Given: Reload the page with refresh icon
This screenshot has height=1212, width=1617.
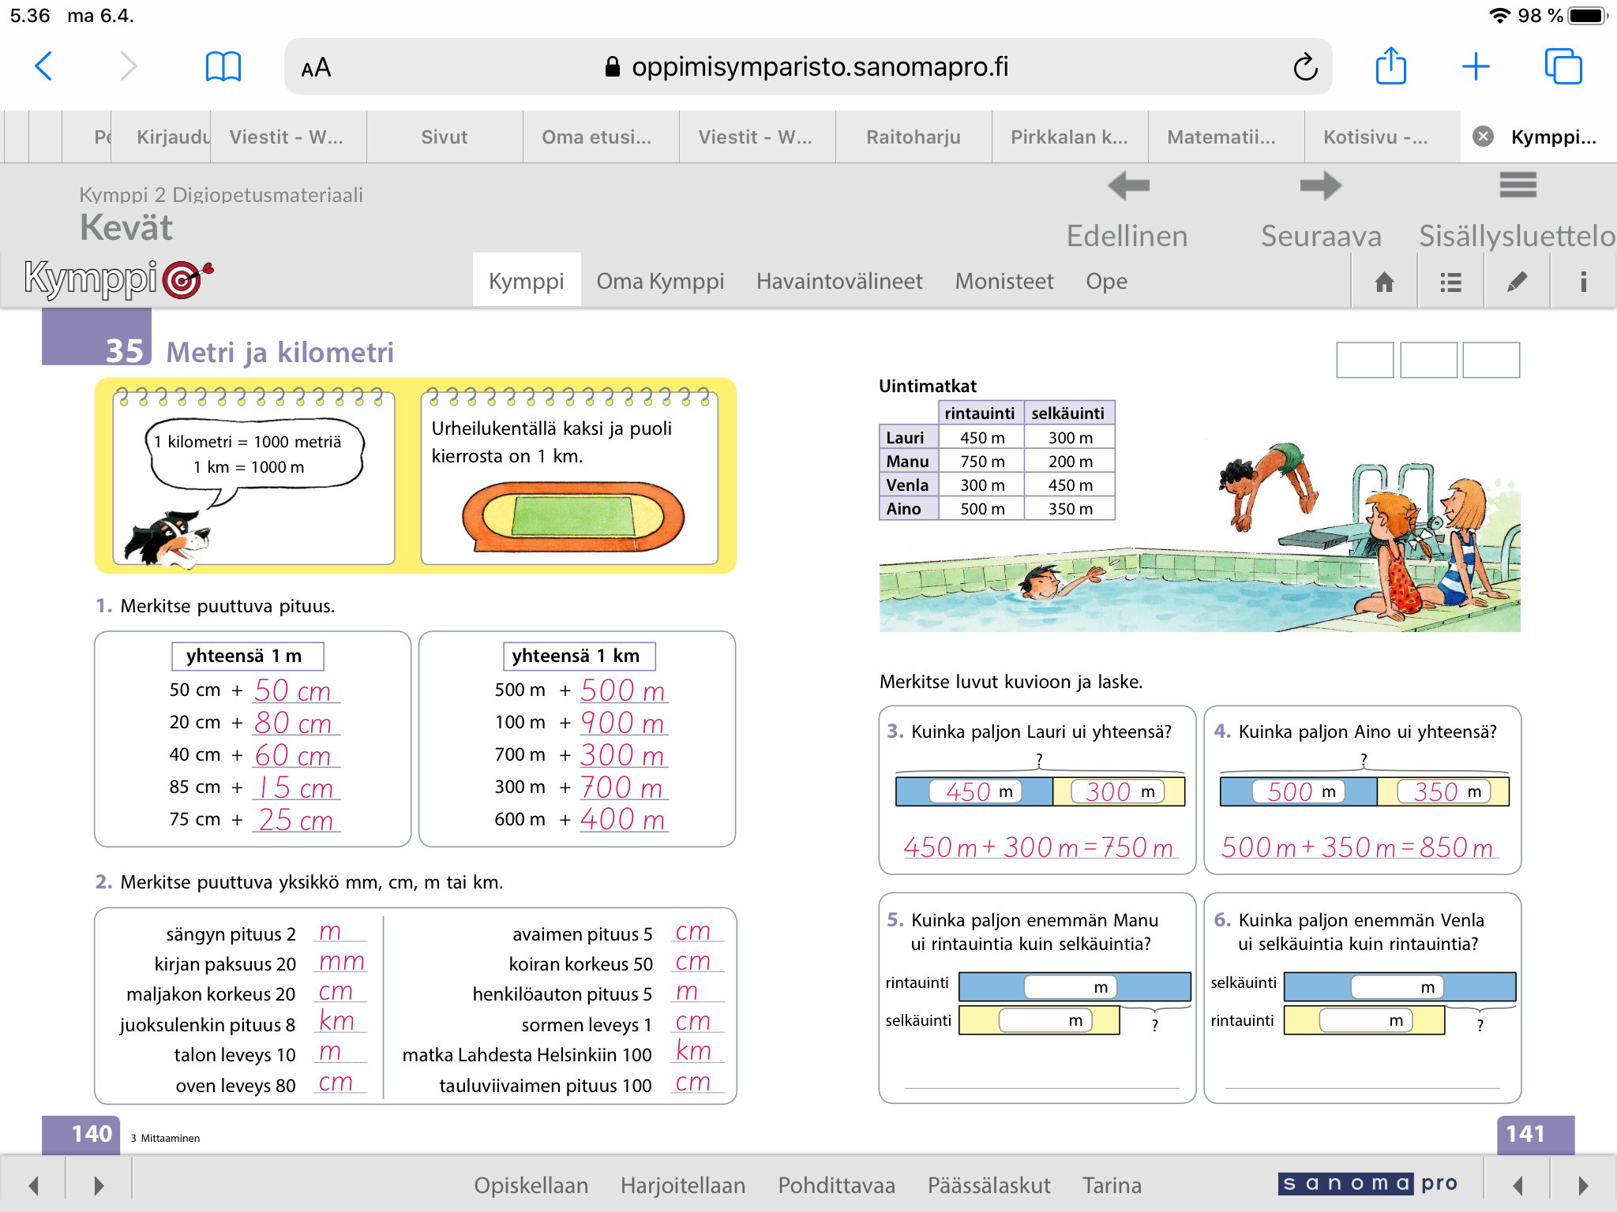Looking at the screenshot, I should [x=1305, y=67].
